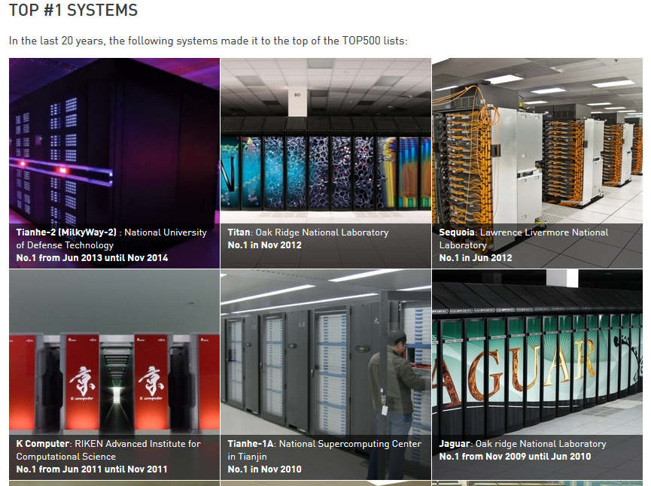Select the bold "Jaguar" system name
Screen dimensions: 651x486
(x=455, y=444)
